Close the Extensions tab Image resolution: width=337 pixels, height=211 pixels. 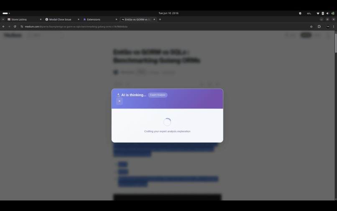pyautogui.click(x=116, y=19)
